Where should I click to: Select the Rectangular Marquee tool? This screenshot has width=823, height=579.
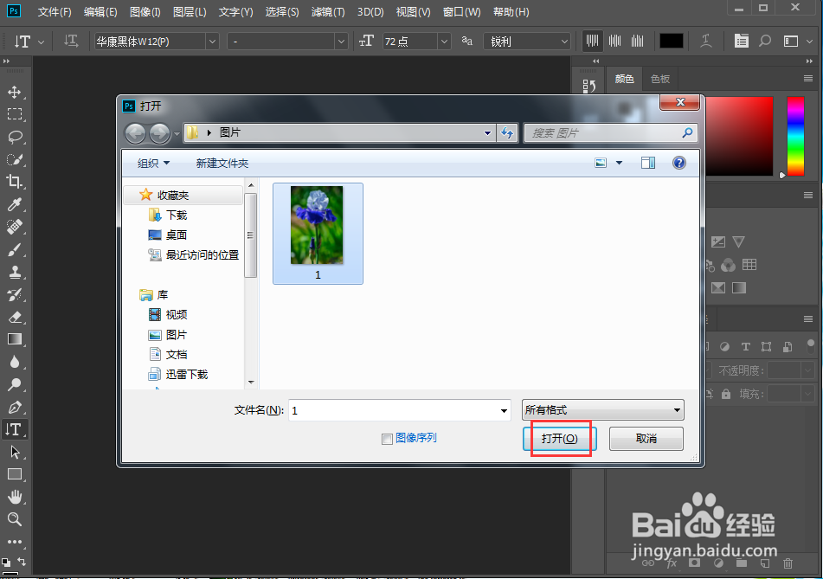(14, 114)
